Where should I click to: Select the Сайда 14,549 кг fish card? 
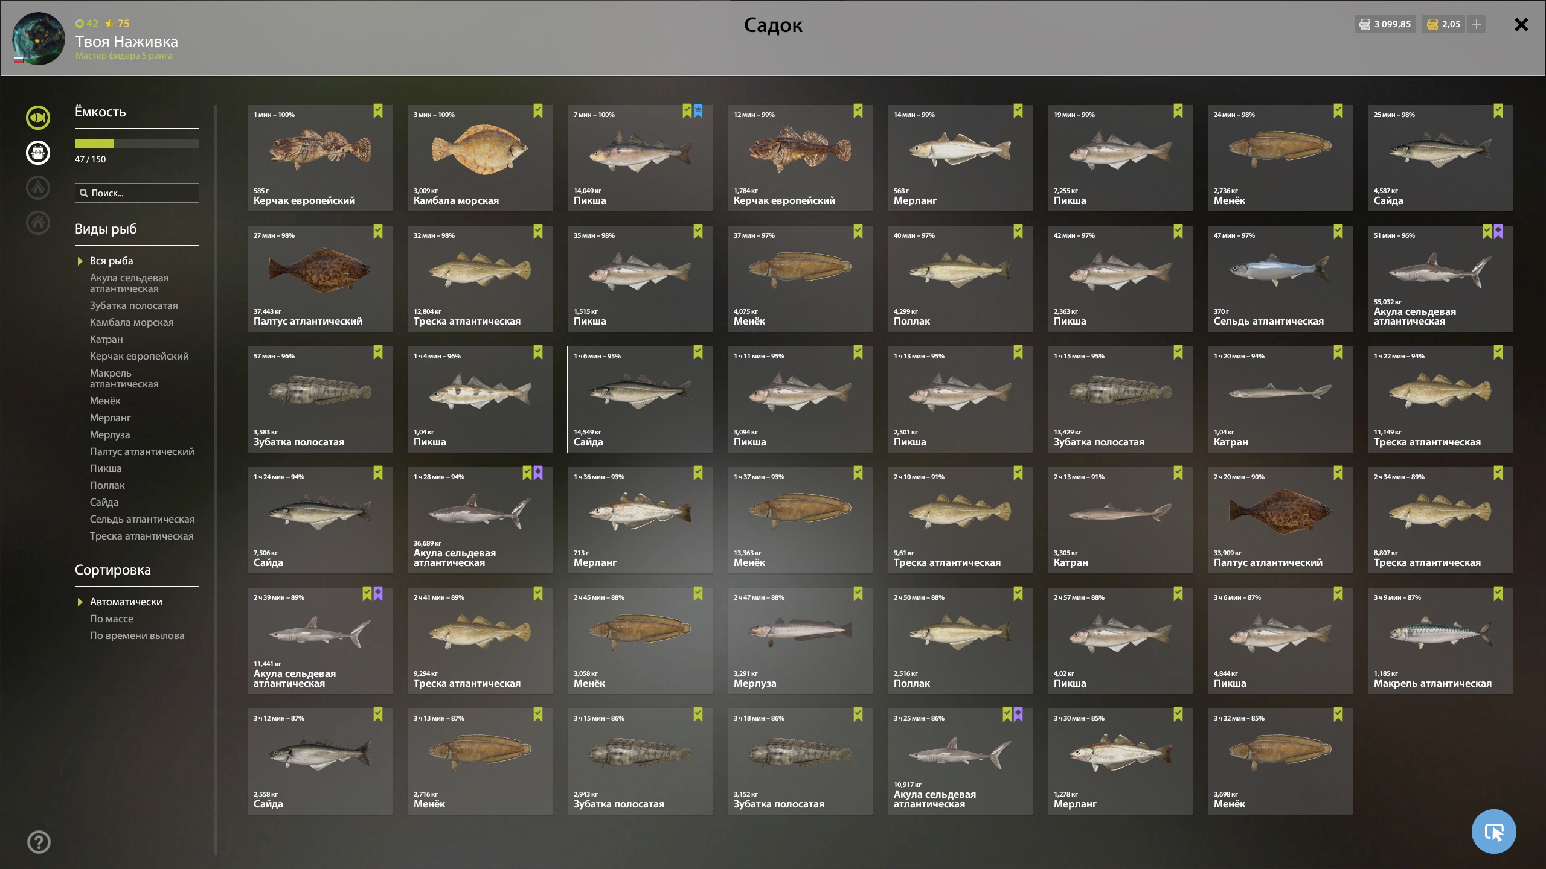pyautogui.click(x=640, y=399)
